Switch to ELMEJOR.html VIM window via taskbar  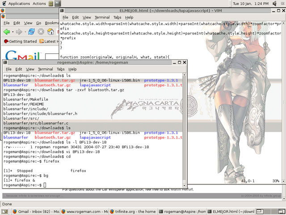(231, 211)
